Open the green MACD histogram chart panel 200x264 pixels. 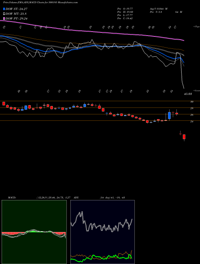click(x=34, y=232)
